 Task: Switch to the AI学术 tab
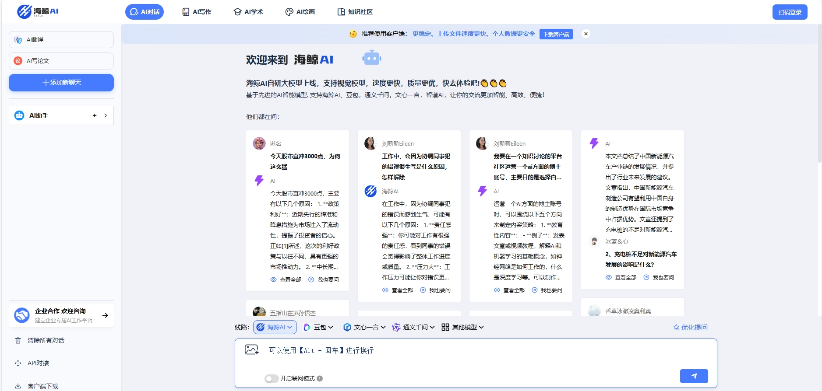click(x=248, y=12)
